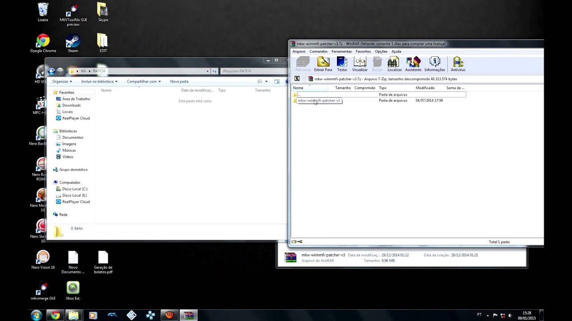Refresh the Explorer address bar
This screenshot has width=572, height=321.
(x=214, y=71)
